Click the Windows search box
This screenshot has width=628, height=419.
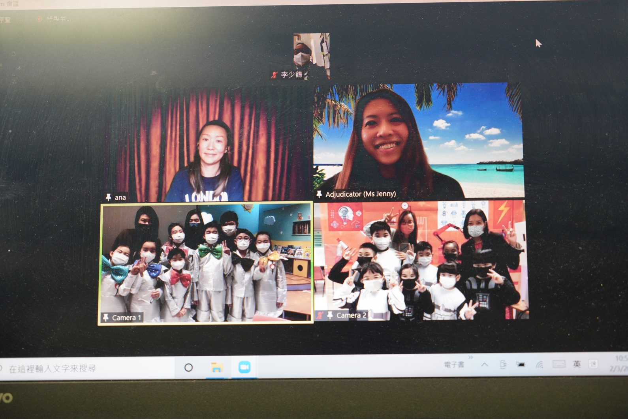[87, 368]
